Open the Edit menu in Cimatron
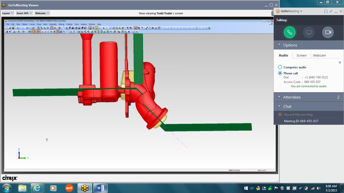Screen dimensions: 344x193 (x=13, y=24)
